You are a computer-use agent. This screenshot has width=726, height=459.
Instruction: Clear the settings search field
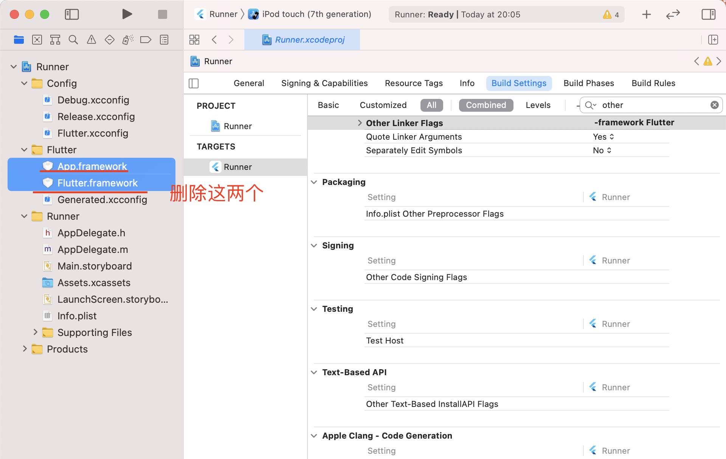tap(714, 105)
